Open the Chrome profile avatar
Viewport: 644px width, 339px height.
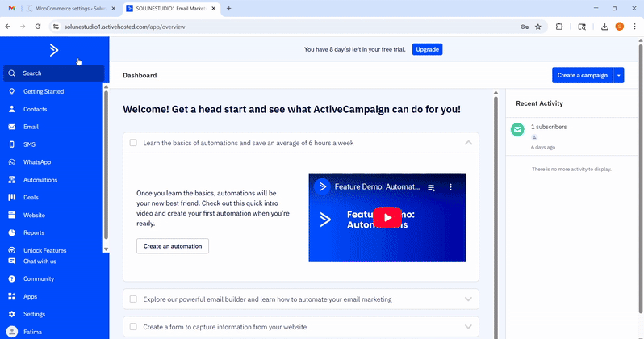coord(619,27)
